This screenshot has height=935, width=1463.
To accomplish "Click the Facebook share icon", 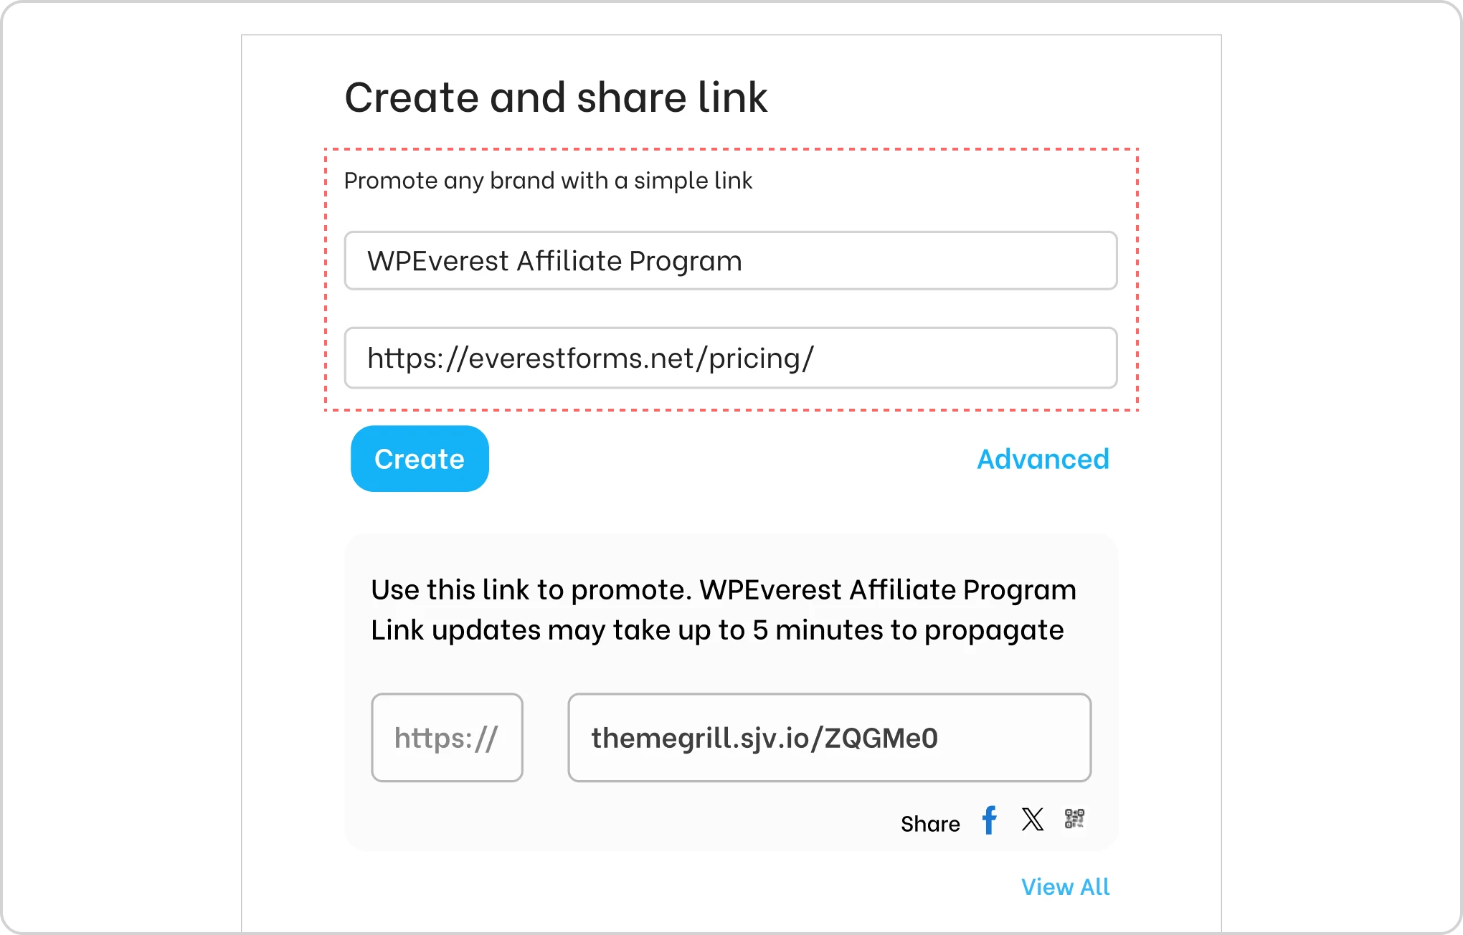I will (x=990, y=820).
